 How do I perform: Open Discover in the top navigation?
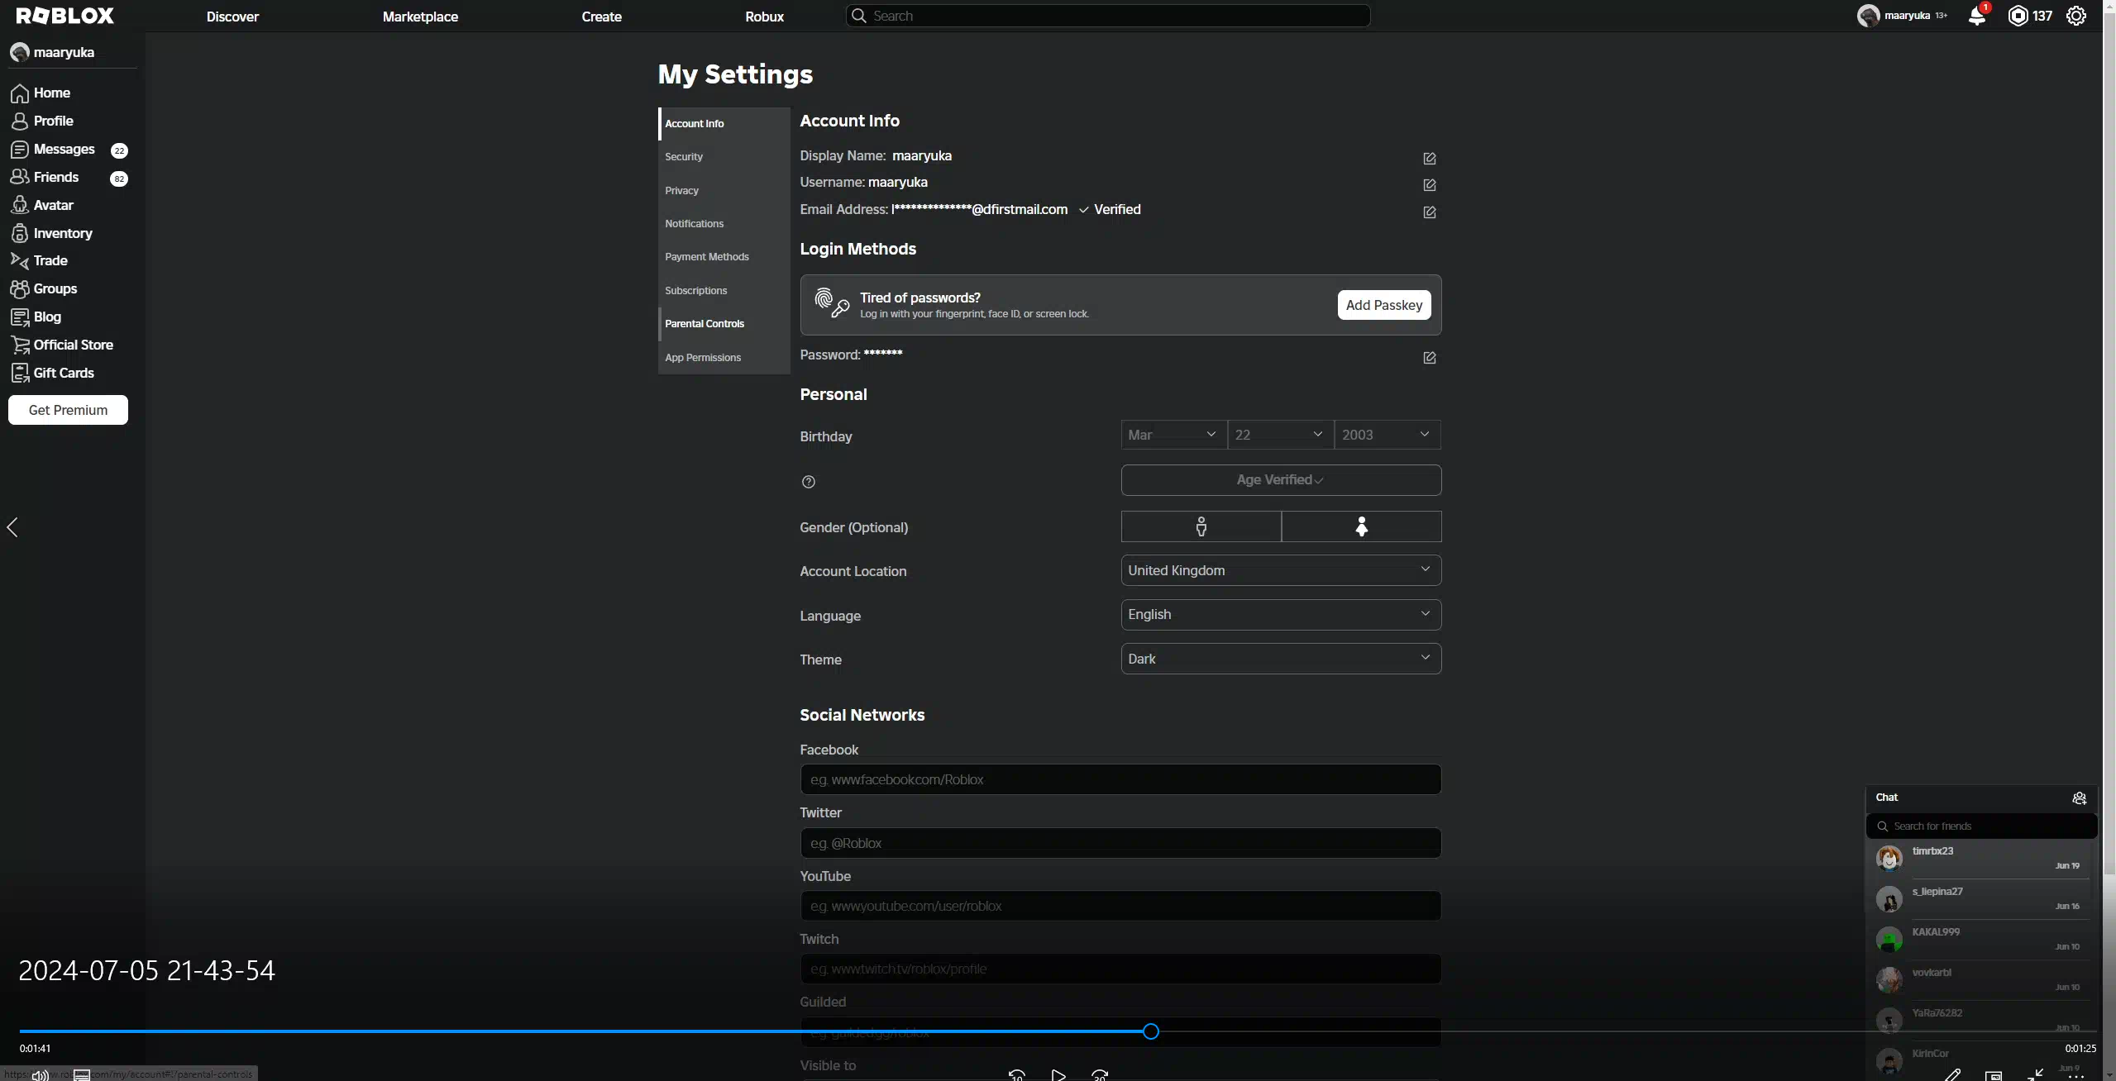(x=232, y=17)
